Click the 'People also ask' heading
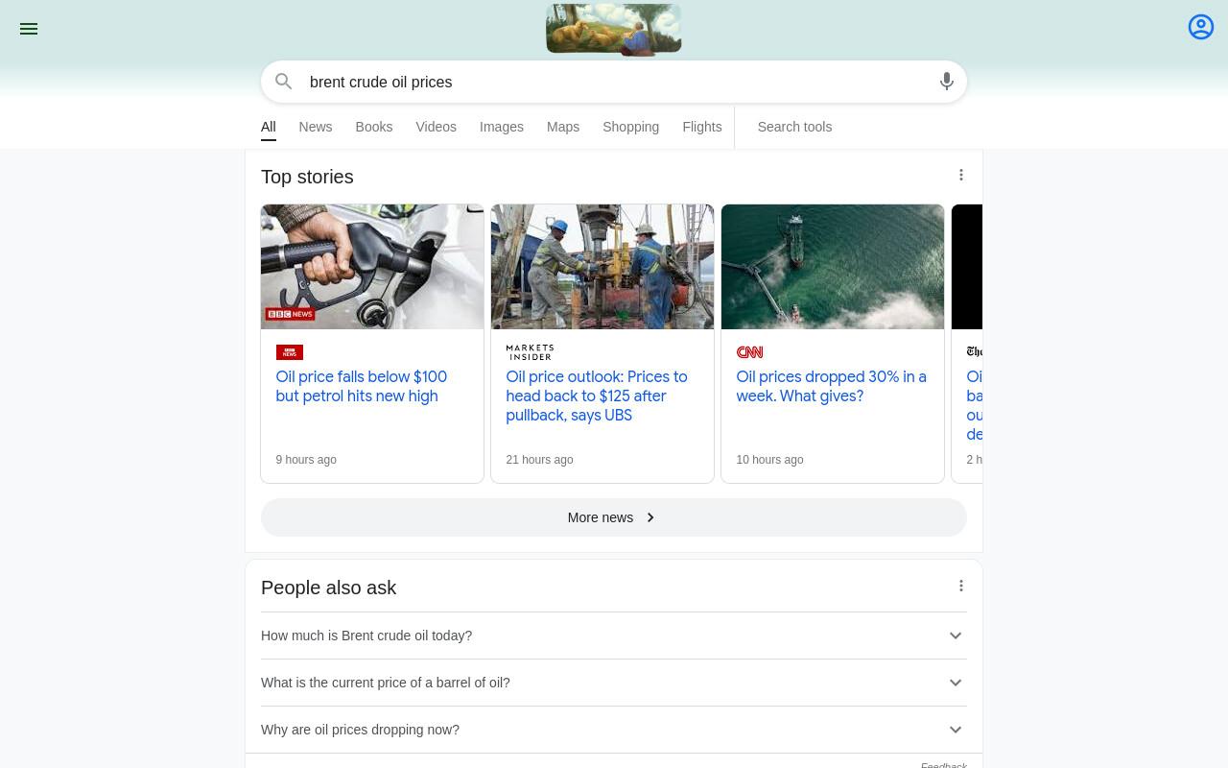This screenshot has height=768, width=1228. pos(329,588)
